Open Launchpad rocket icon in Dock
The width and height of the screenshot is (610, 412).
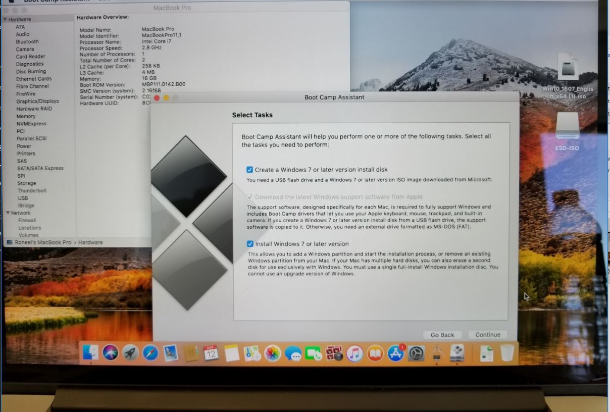[131, 353]
